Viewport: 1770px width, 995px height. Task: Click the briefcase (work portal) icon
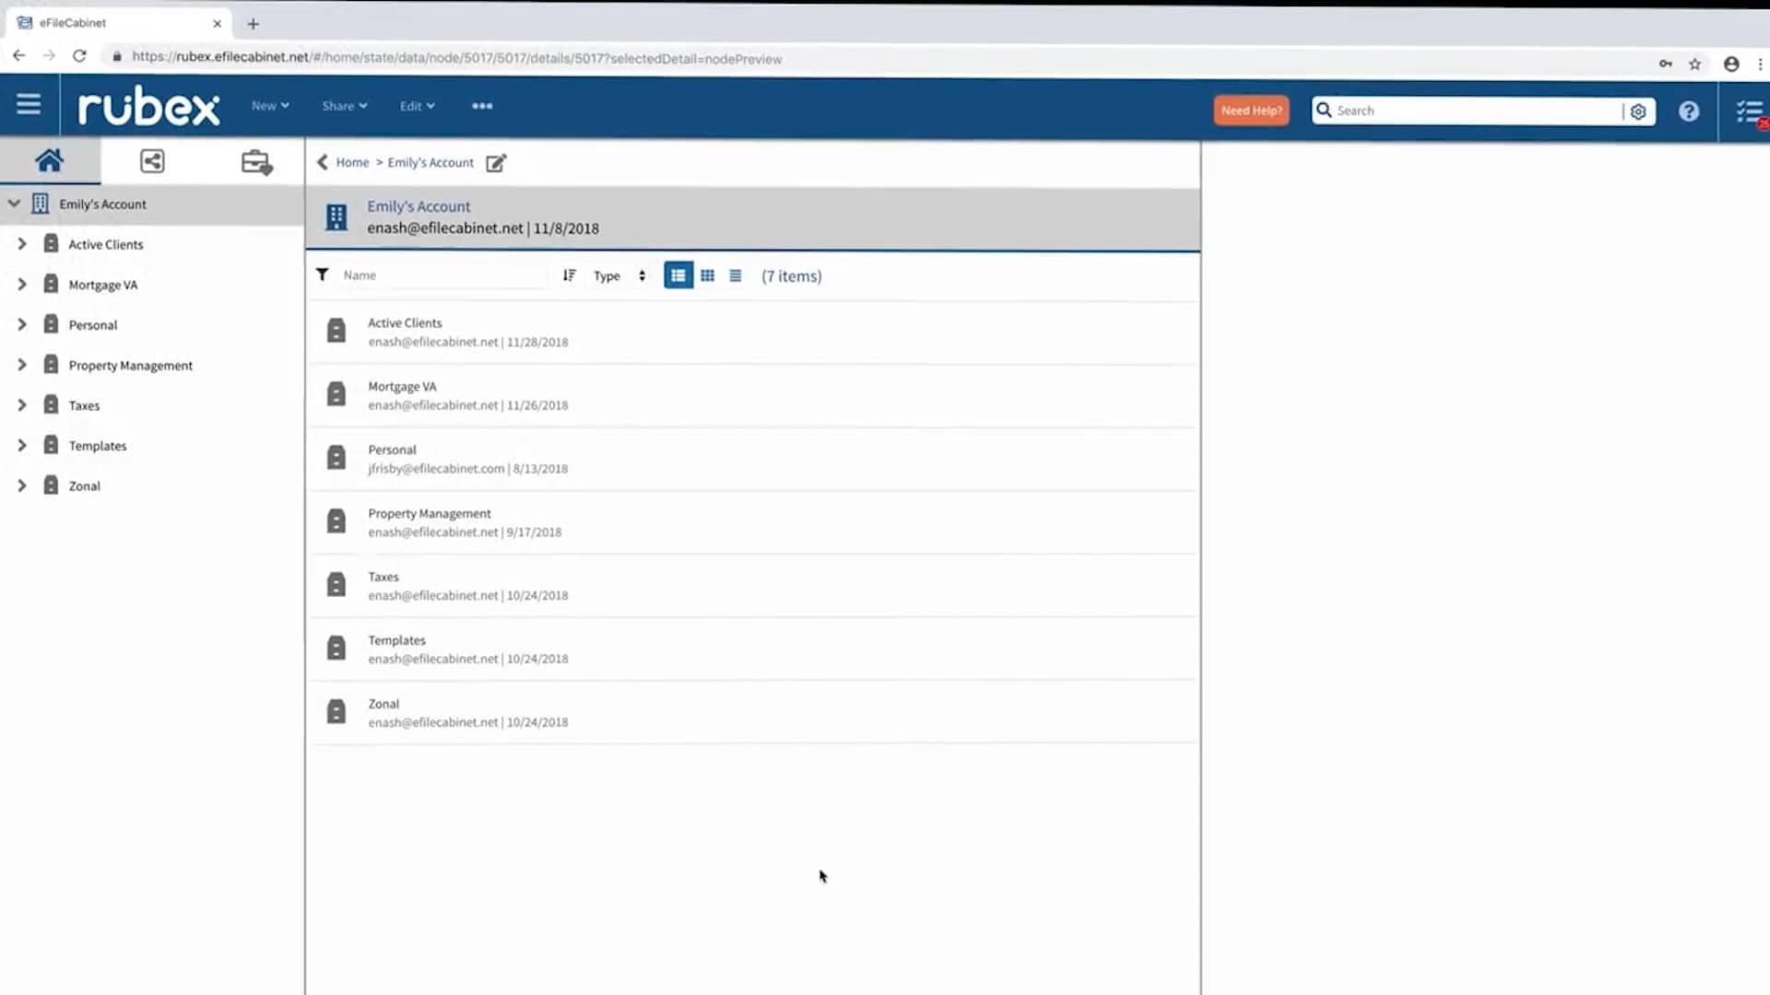click(255, 160)
